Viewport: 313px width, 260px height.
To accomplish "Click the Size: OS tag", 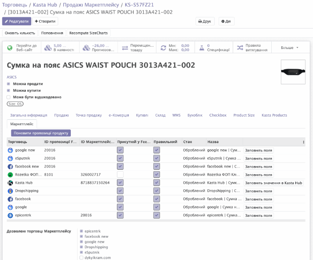I will (15, 104).
